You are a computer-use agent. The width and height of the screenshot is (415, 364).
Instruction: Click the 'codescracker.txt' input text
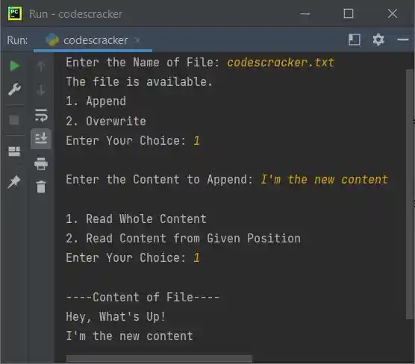pos(281,63)
